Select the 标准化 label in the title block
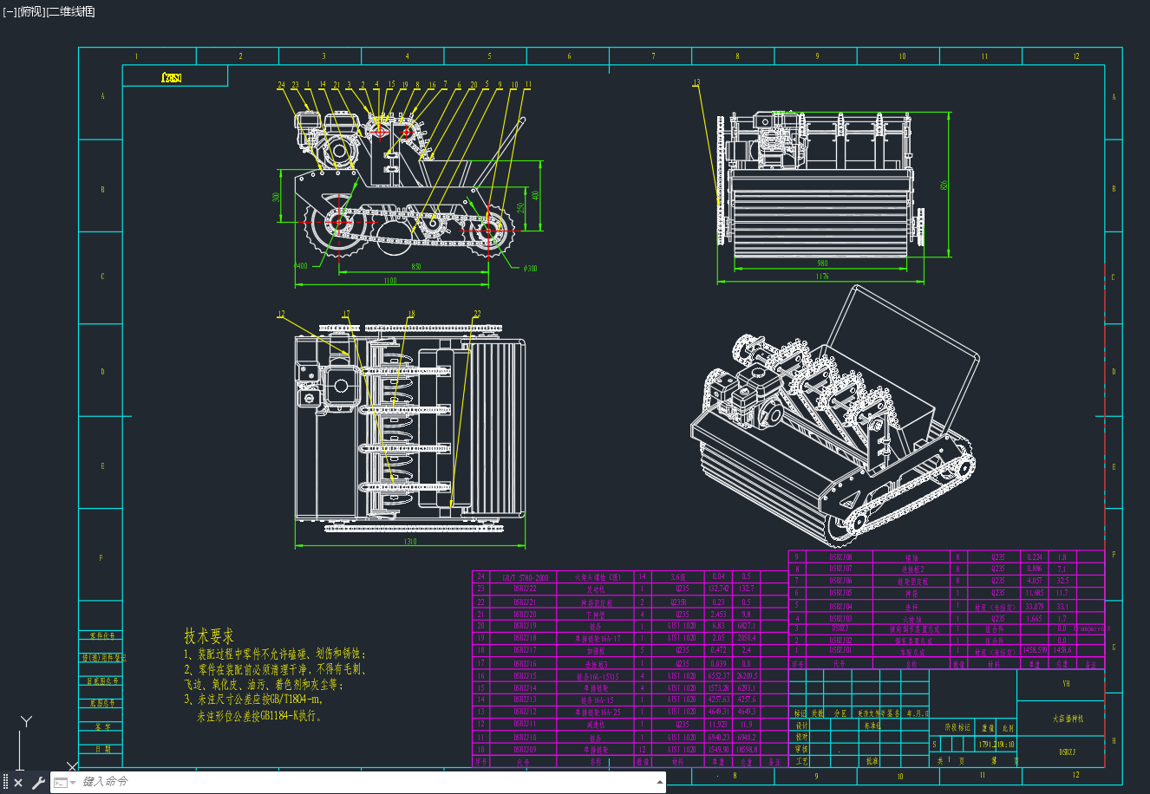1150x794 pixels. click(x=872, y=726)
